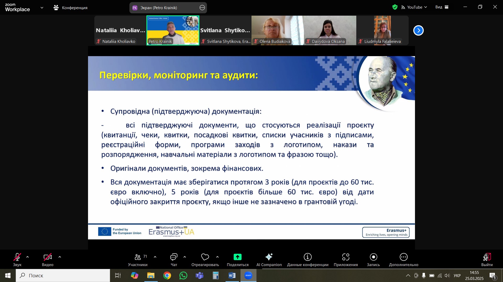The height and width of the screenshot is (282, 503).
Task: Open the Participants panel icon
Action: (x=138, y=257)
